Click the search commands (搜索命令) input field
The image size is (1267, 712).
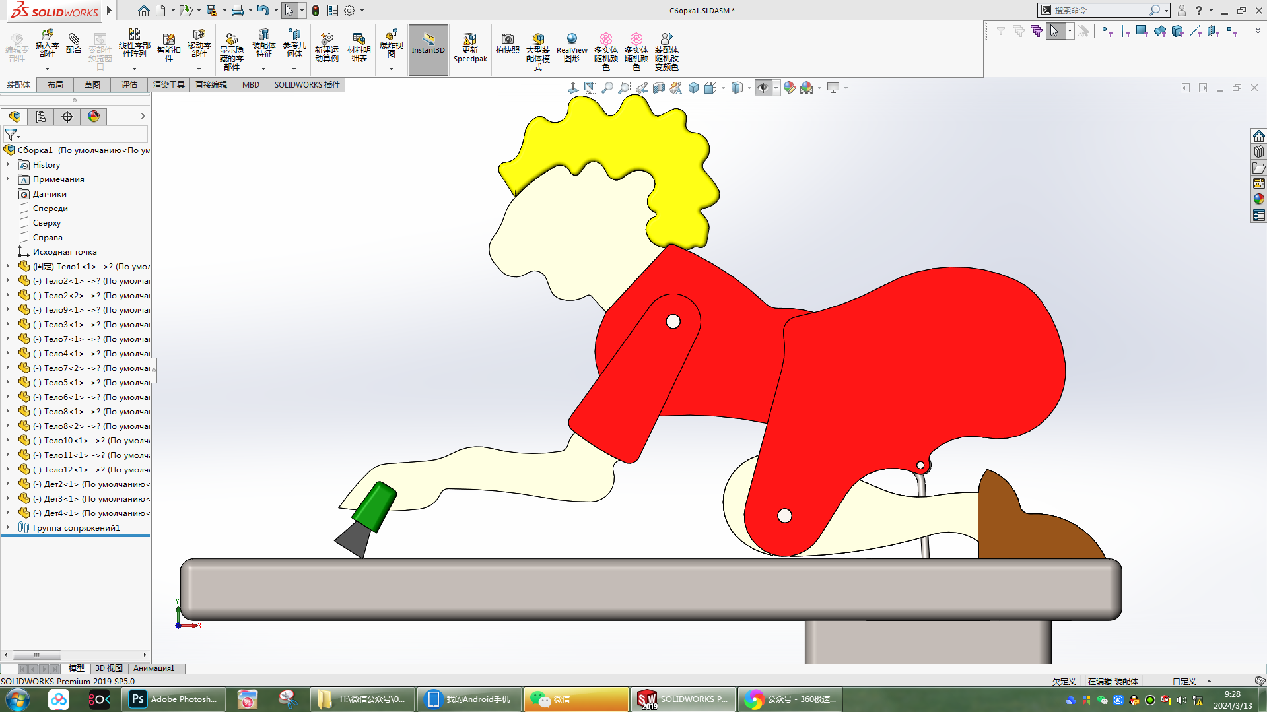(x=1100, y=11)
